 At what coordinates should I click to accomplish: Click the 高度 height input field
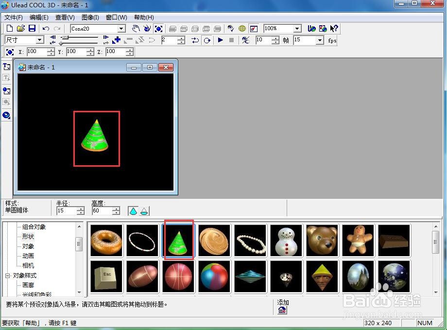102,211
